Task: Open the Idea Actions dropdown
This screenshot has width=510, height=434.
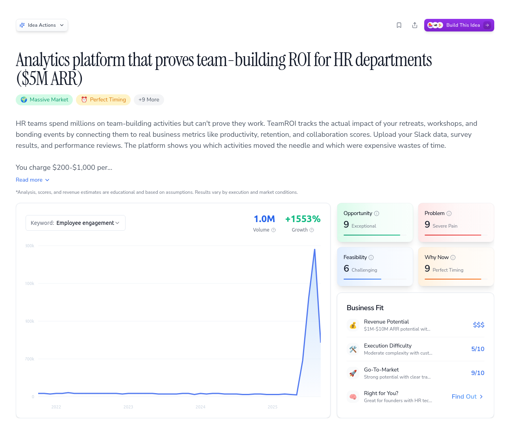Action: click(x=42, y=25)
